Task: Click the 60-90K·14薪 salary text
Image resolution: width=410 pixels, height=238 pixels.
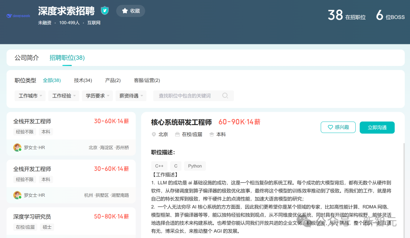Action: point(239,122)
